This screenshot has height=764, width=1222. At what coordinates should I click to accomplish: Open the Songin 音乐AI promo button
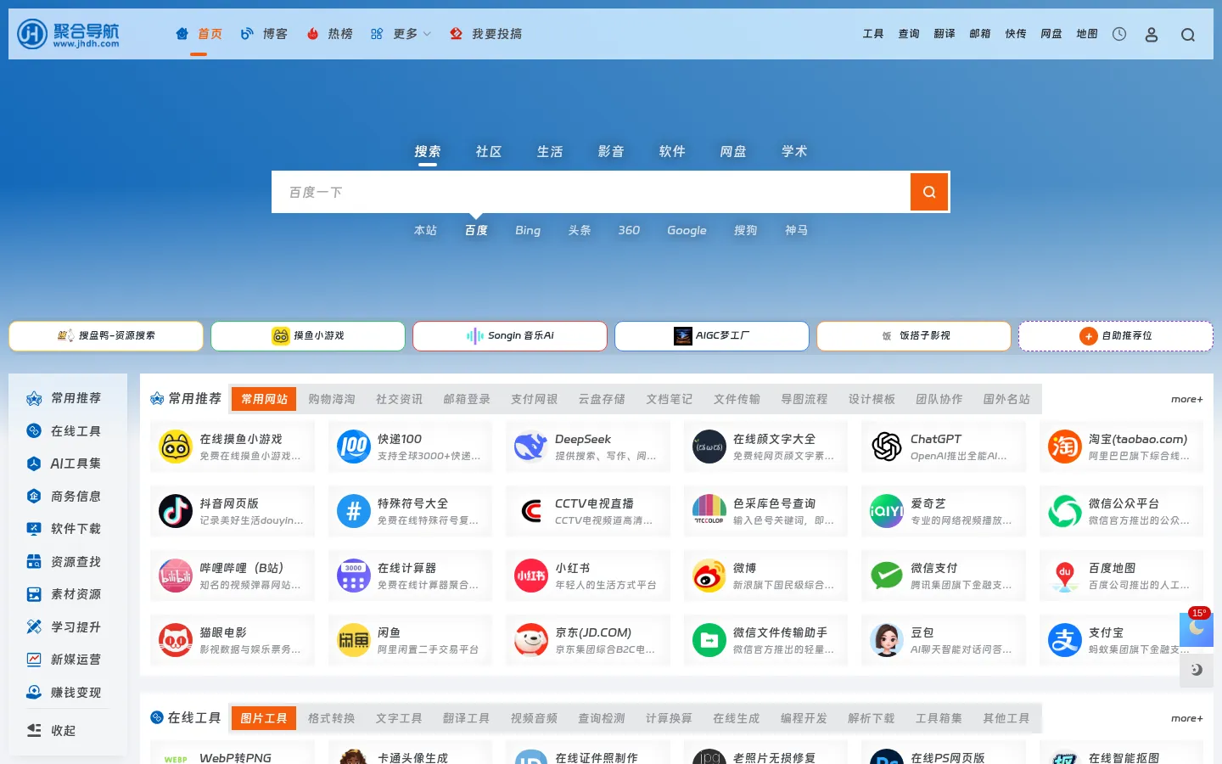510,335
